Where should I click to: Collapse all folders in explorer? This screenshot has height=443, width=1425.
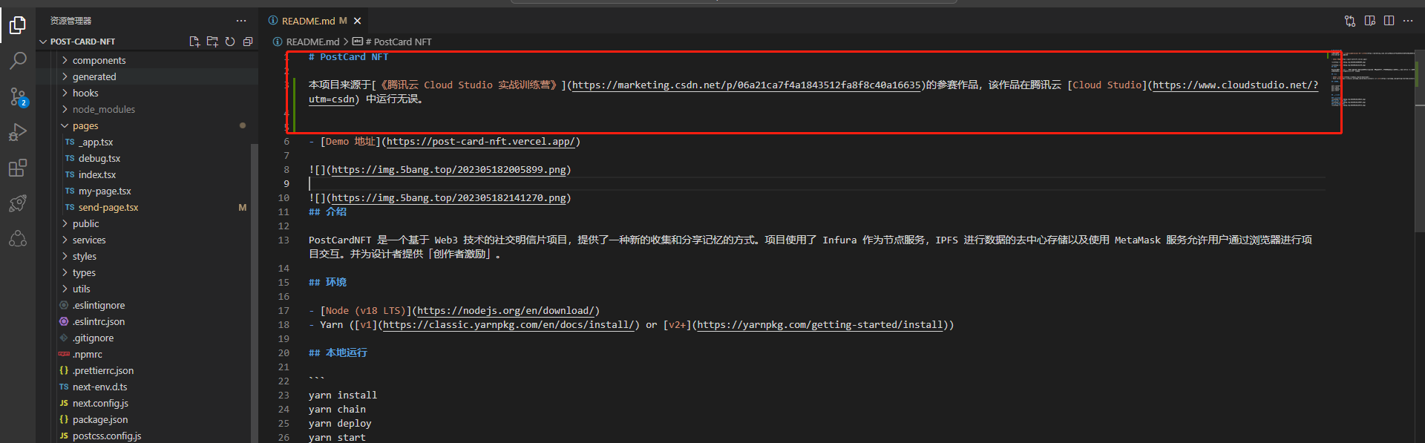pyautogui.click(x=248, y=42)
